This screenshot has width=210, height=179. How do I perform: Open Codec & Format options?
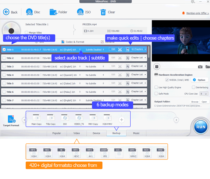coord(73,42)
